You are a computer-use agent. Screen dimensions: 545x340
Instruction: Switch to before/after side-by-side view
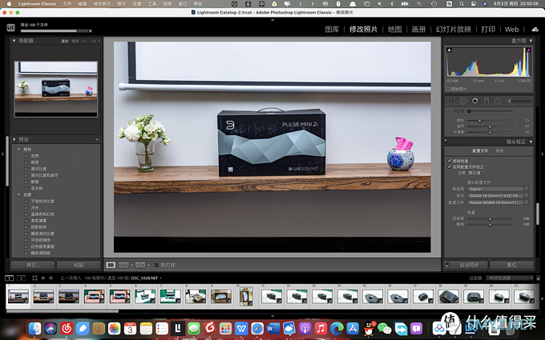[x=123, y=265]
